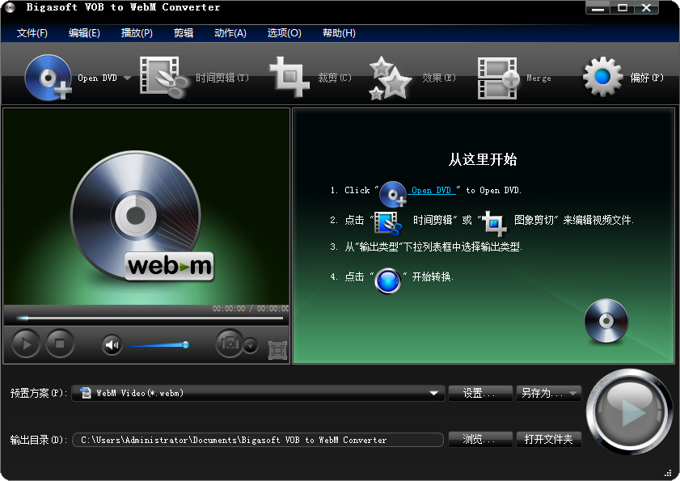The image size is (680, 481).
Task: Mute audio with the speaker icon
Action: (x=111, y=344)
